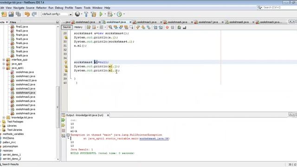The image size is (297, 167).
Task: Click the Debug Project toolbar icon
Action: (110, 14)
